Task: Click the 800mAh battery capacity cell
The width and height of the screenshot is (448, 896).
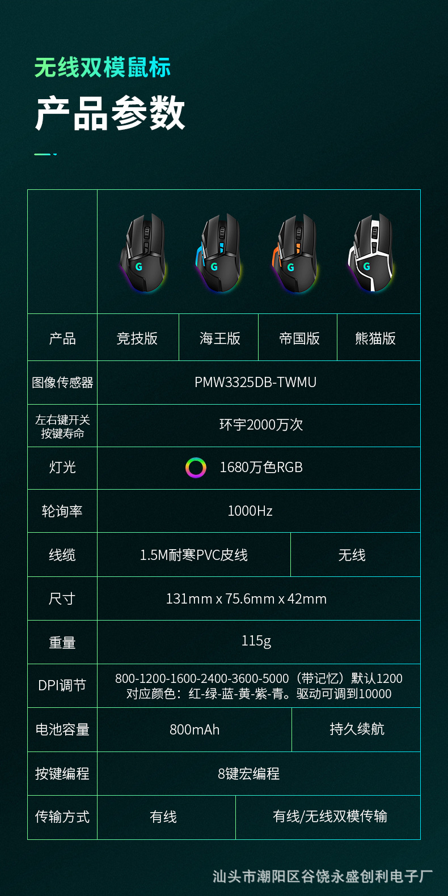Action: [x=195, y=730]
